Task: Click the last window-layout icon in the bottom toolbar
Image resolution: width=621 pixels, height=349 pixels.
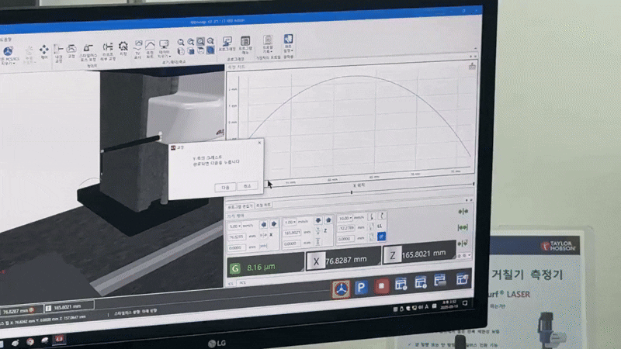Action: pyautogui.click(x=462, y=278)
